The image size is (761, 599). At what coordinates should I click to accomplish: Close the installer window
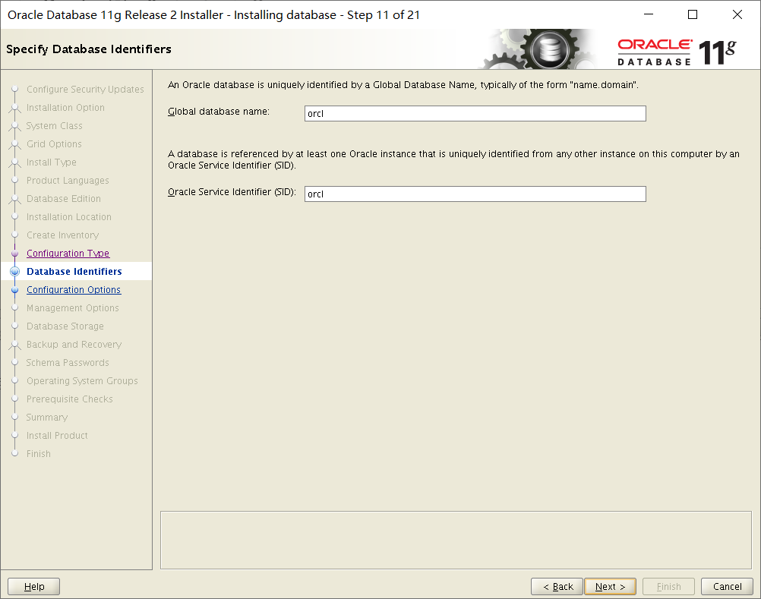(x=737, y=14)
